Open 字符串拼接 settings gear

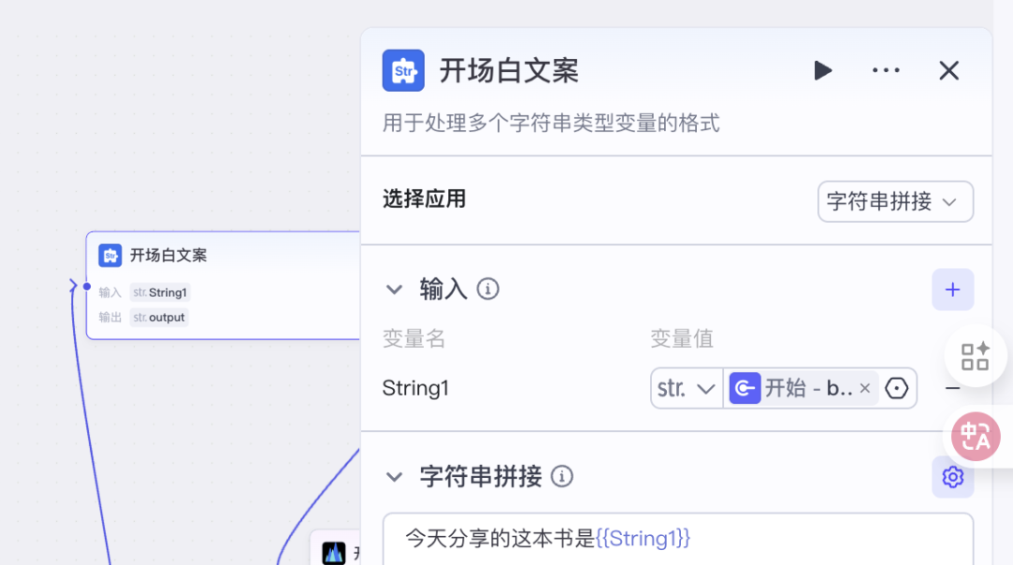click(952, 477)
